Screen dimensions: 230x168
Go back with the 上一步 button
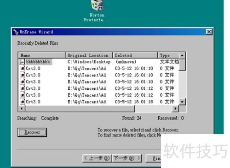click(x=97, y=158)
